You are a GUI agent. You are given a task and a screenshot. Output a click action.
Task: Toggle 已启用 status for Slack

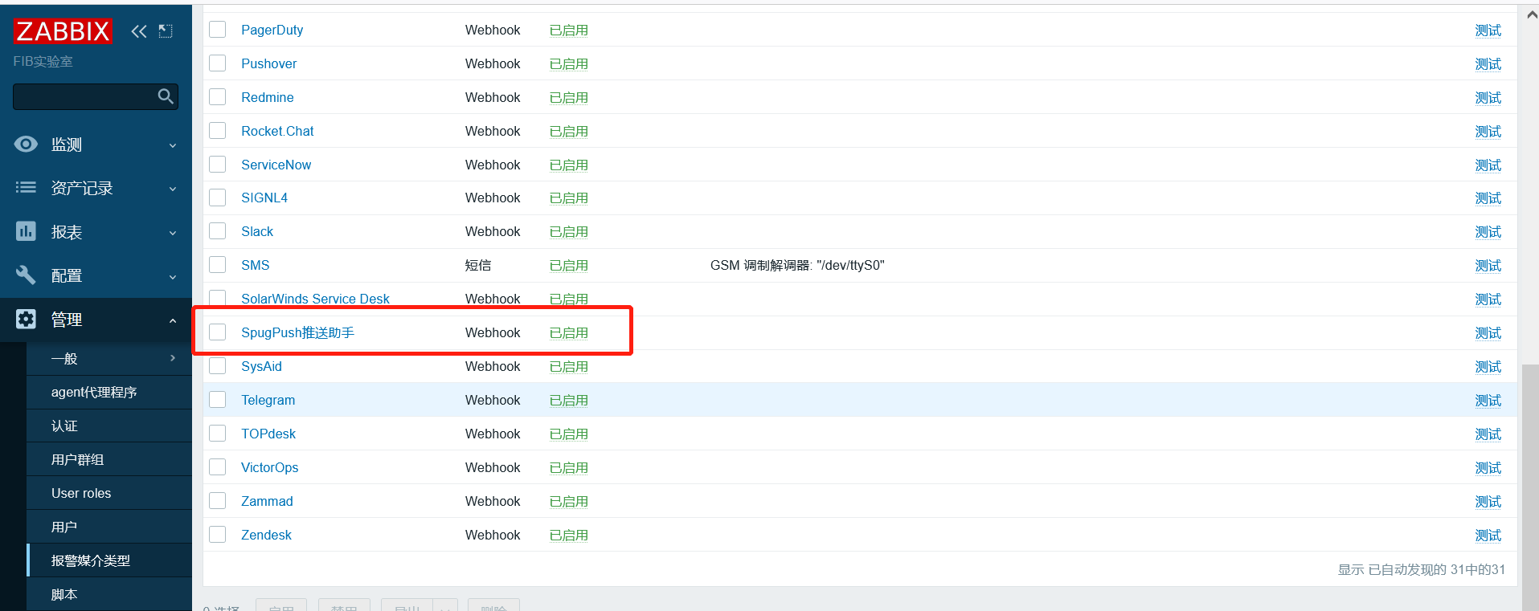tap(569, 231)
